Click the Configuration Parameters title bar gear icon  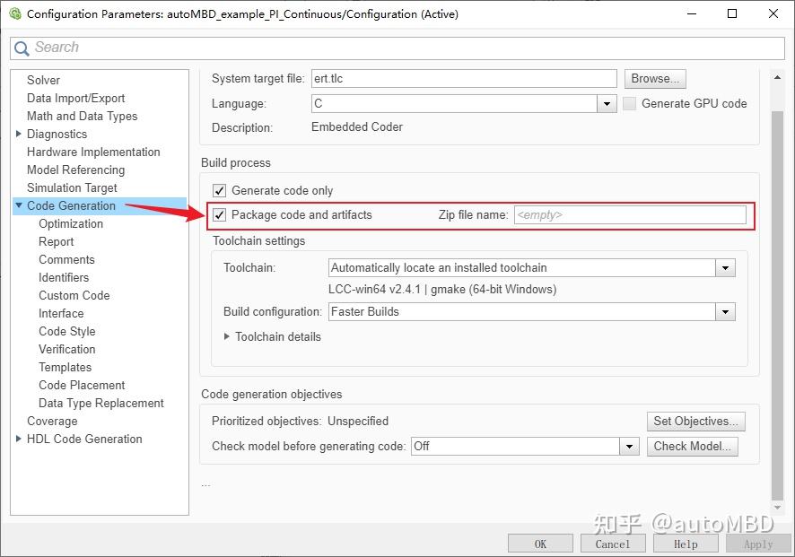click(x=15, y=13)
